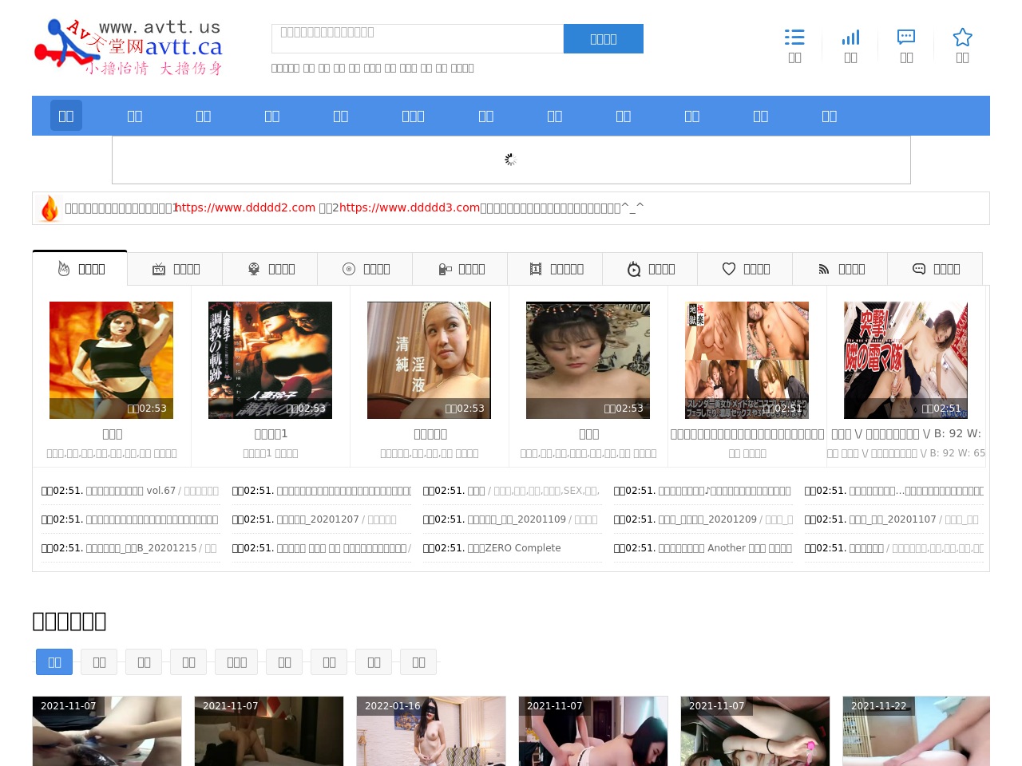
Task: Open the list entry containing "_20201107"
Action: click(892, 519)
